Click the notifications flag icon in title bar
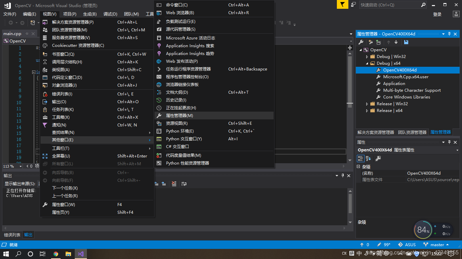The image size is (462, 259). tap(343, 5)
